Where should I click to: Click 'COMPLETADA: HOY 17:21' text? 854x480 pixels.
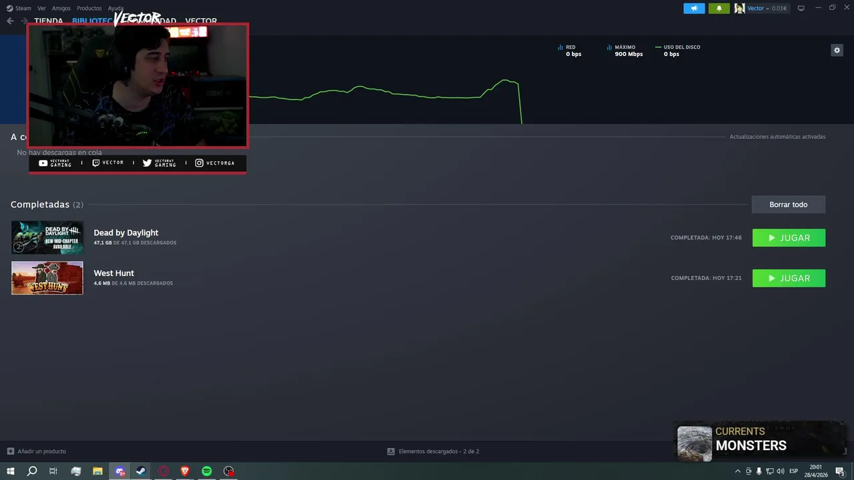tap(706, 278)
